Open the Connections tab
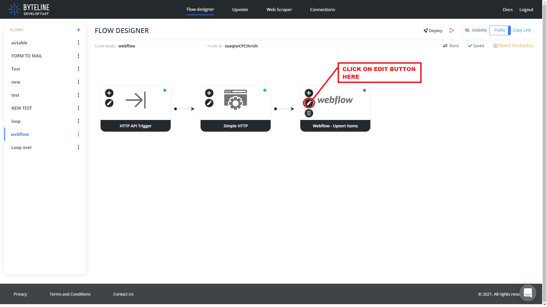The height and width of the screenshot is (307, 547). 323,9
